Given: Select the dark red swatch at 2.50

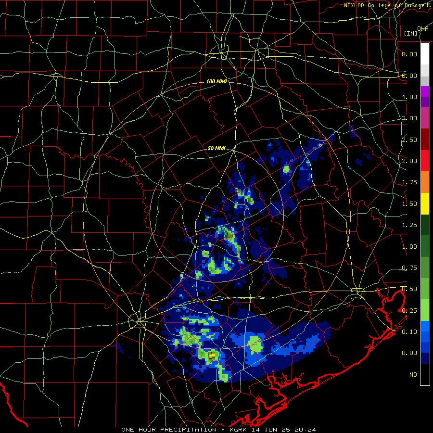Looking at the screenshot, I should pyautogui.click(x=425, y=140).
